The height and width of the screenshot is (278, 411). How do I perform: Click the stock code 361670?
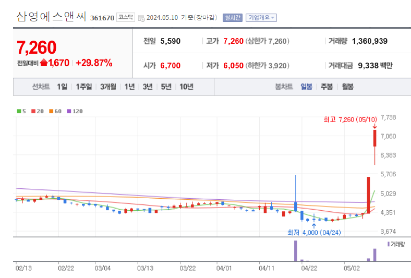[x=102, y=18]
